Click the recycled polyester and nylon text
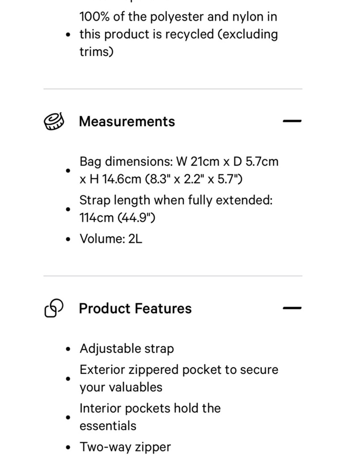The width and height of the screenshot is (344, 459). (x=179, y=34)
